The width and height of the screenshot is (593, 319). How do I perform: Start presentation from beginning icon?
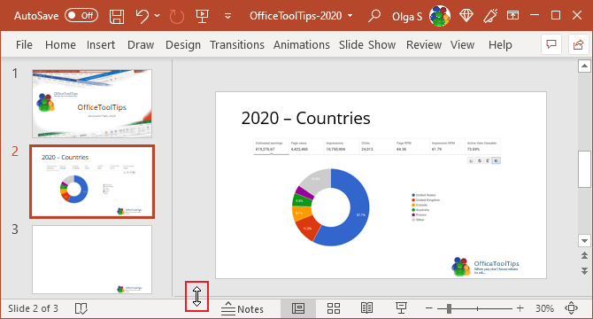click(203, 16)
